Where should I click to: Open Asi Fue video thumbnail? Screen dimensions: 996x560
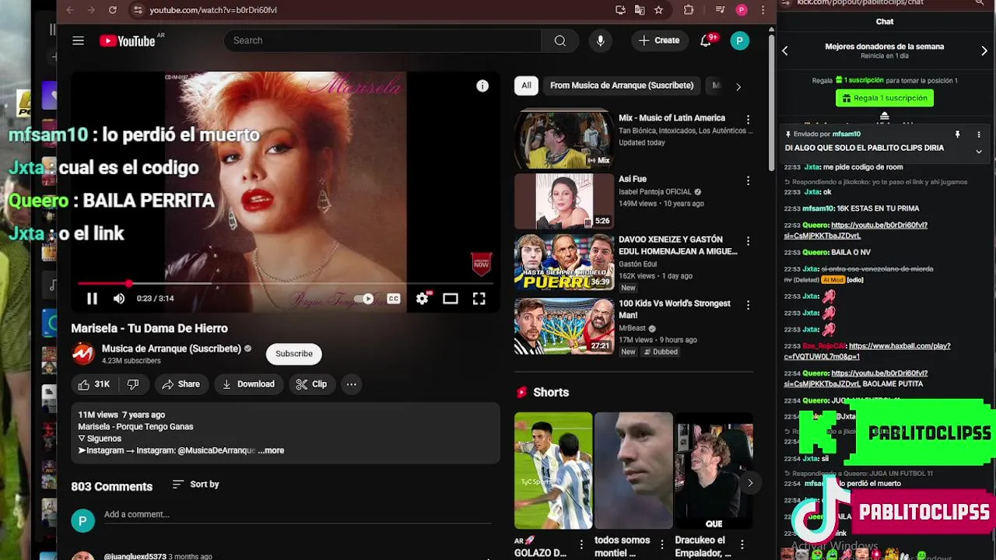[x=563, y=201]
